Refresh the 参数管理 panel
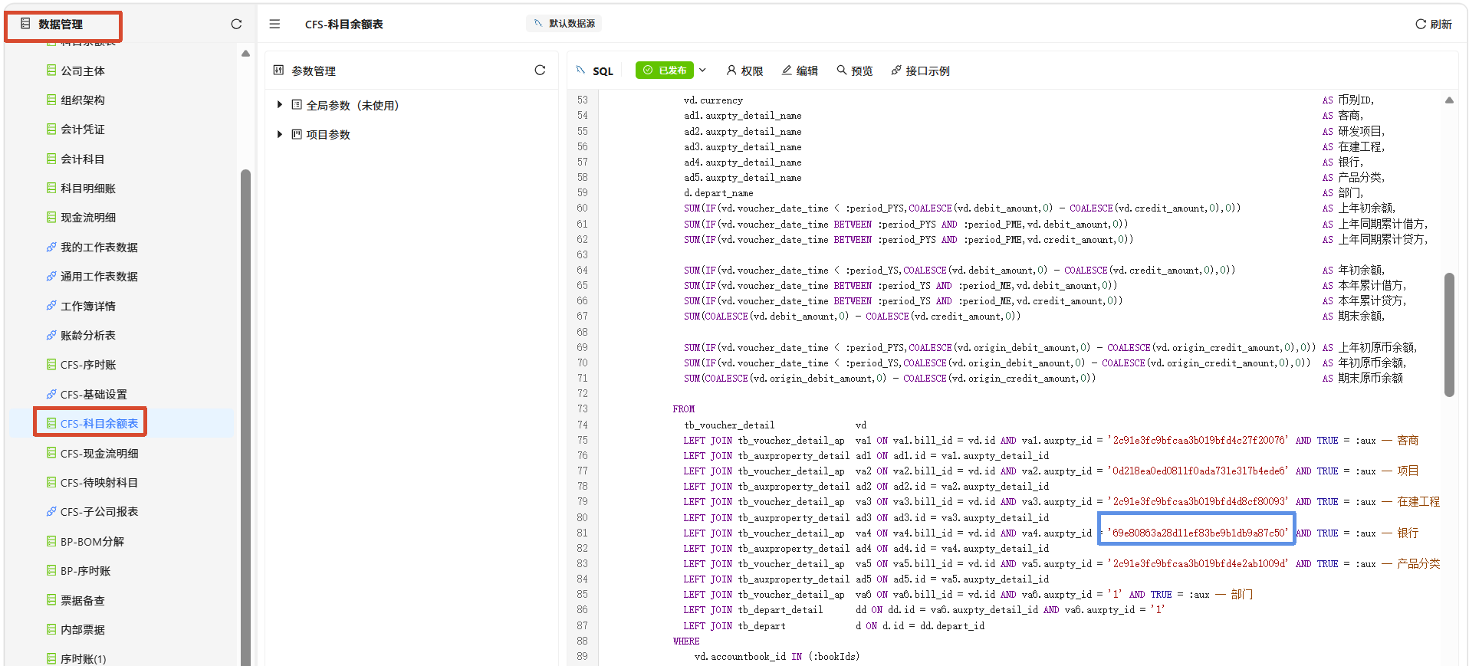The width and height of the screenshot is (1469, 666). [x=540, y=71]
